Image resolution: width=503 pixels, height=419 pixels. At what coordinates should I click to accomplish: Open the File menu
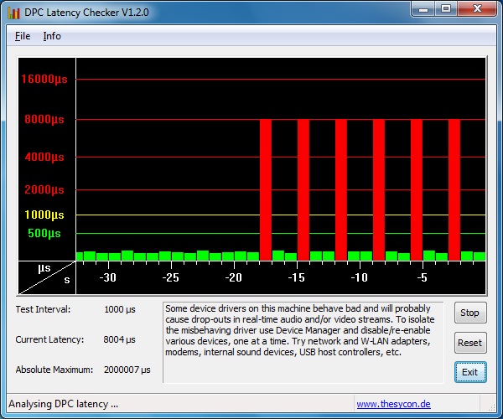(x=23, y=36)
